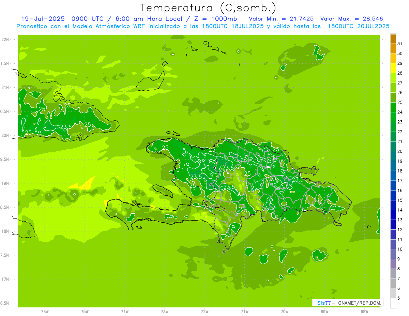Viewport: 409px width, 316px height.
Task: Click the colorbar value label '15'
Action: (400, 200)
